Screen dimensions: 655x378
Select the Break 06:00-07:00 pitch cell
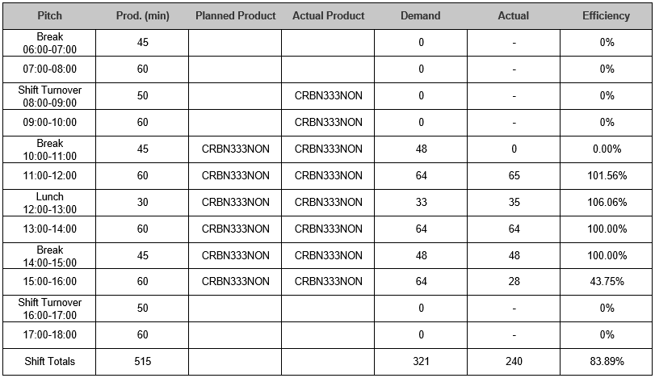(49, 43)
